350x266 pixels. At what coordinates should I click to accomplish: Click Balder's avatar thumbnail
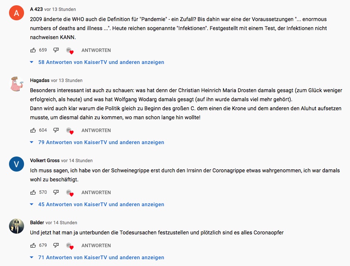coord(17,226)
